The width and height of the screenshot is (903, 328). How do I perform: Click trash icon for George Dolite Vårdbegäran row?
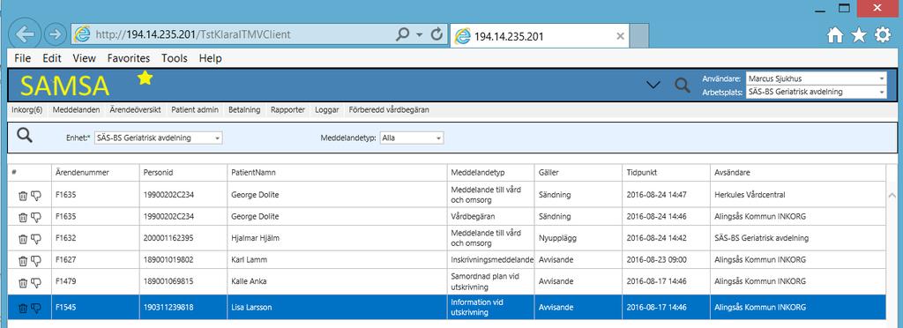tap(22, 217)
